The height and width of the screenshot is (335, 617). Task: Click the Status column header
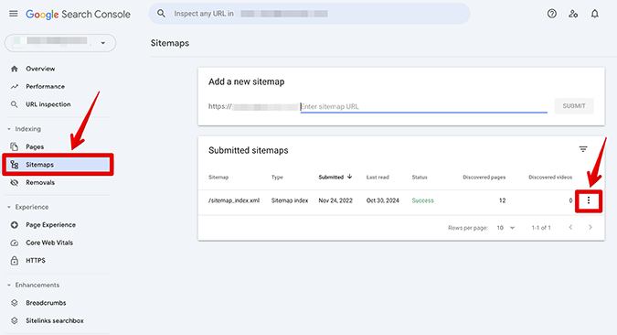coord(420,178)
